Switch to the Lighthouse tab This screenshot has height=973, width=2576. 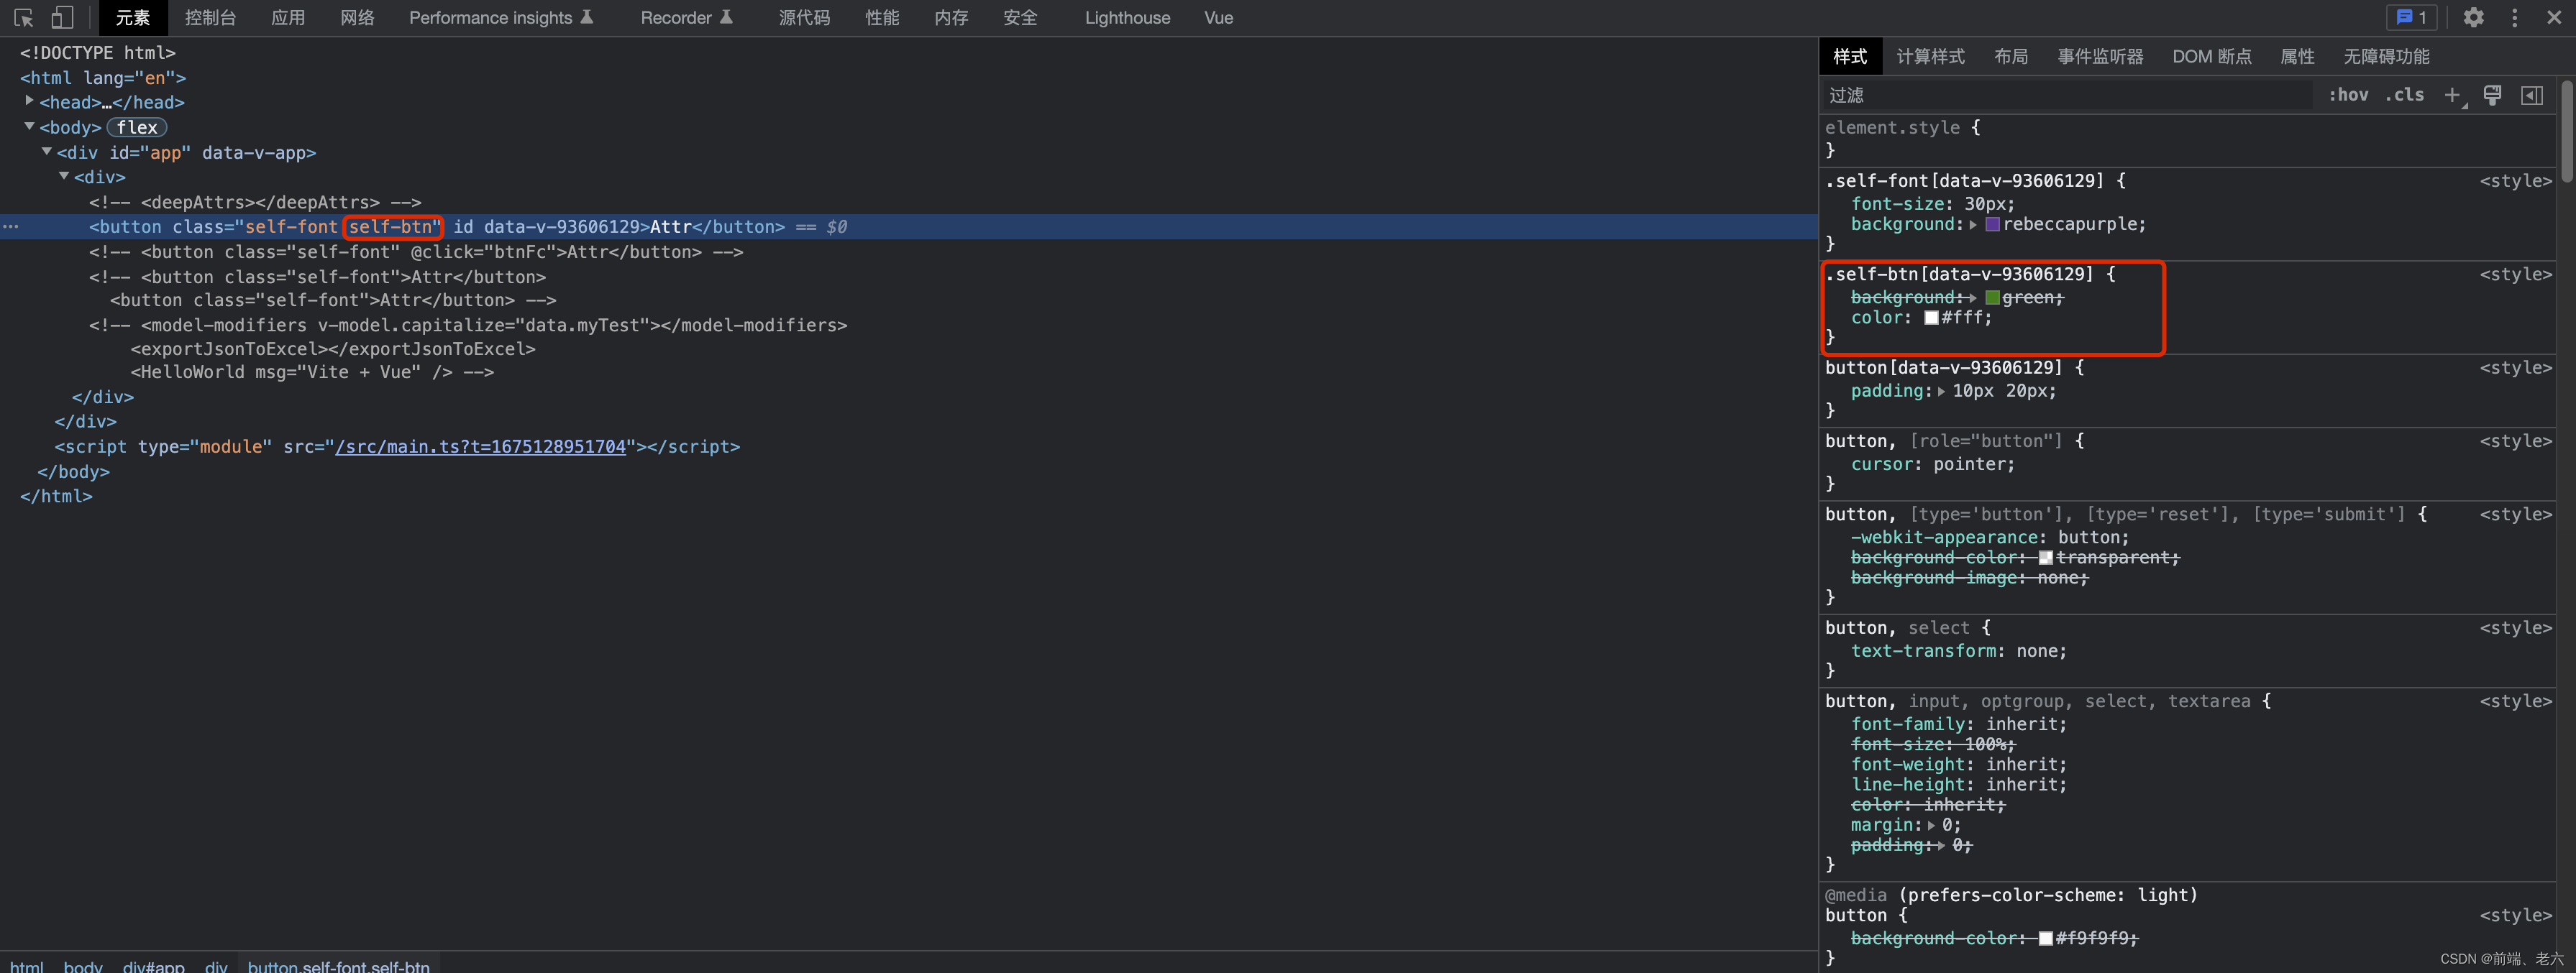tap(1127, 17)
